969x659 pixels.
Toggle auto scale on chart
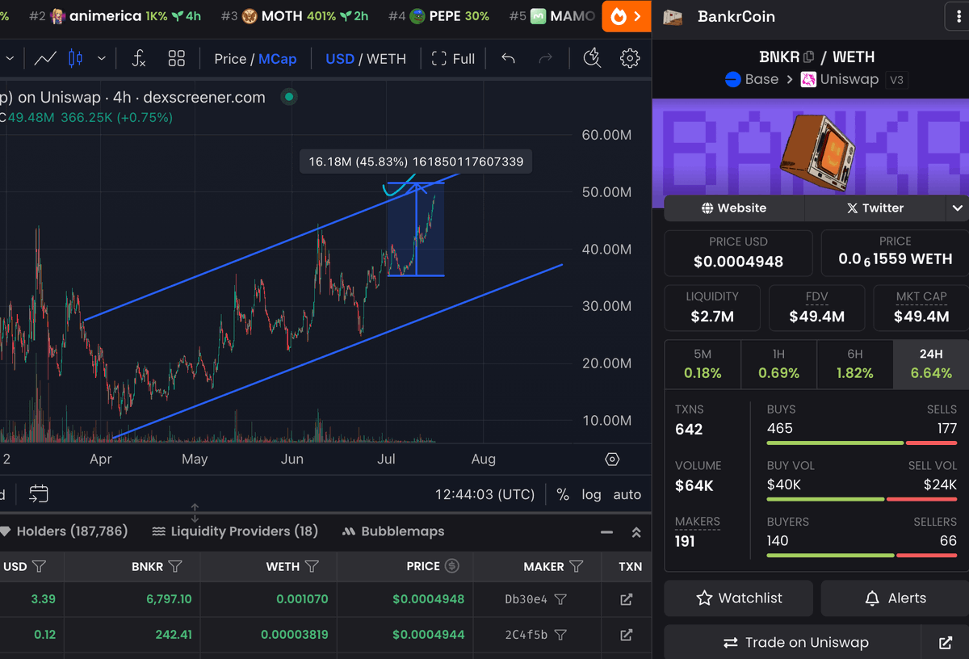[627, 494]
